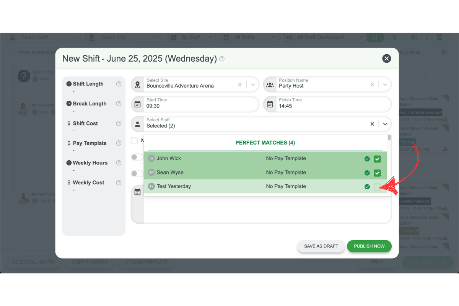Click Pay Template help question icon
459x306 pixels.
click(119, 143)
